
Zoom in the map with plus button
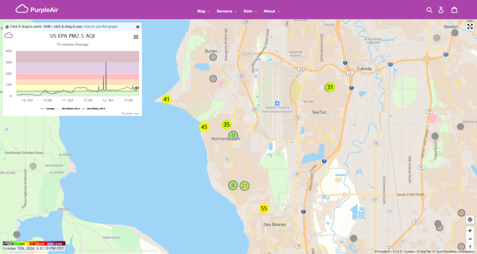click(x=470, y=231)
